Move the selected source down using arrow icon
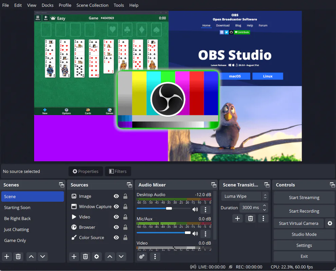The width and height of the screenshot is (336, 271). pyautogui.click(x=121, y=256)
